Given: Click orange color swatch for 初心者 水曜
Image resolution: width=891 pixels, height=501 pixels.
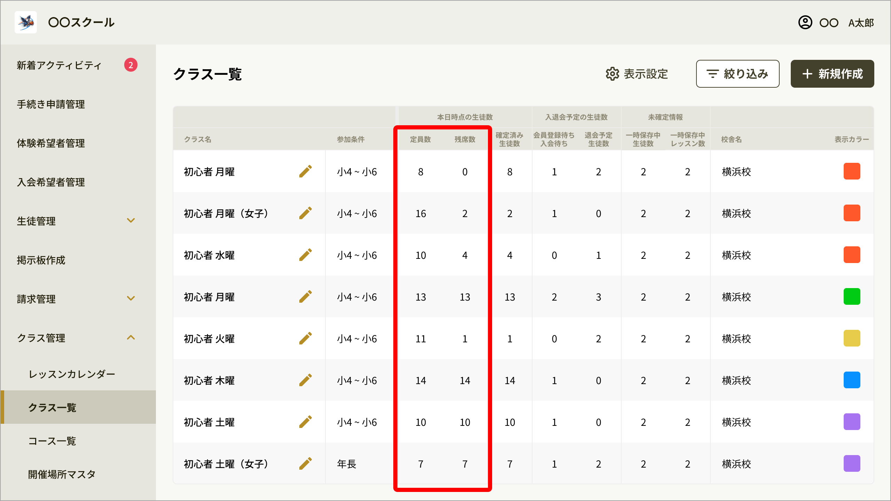Looking at the screenshot, I should [x=852, y=255].
